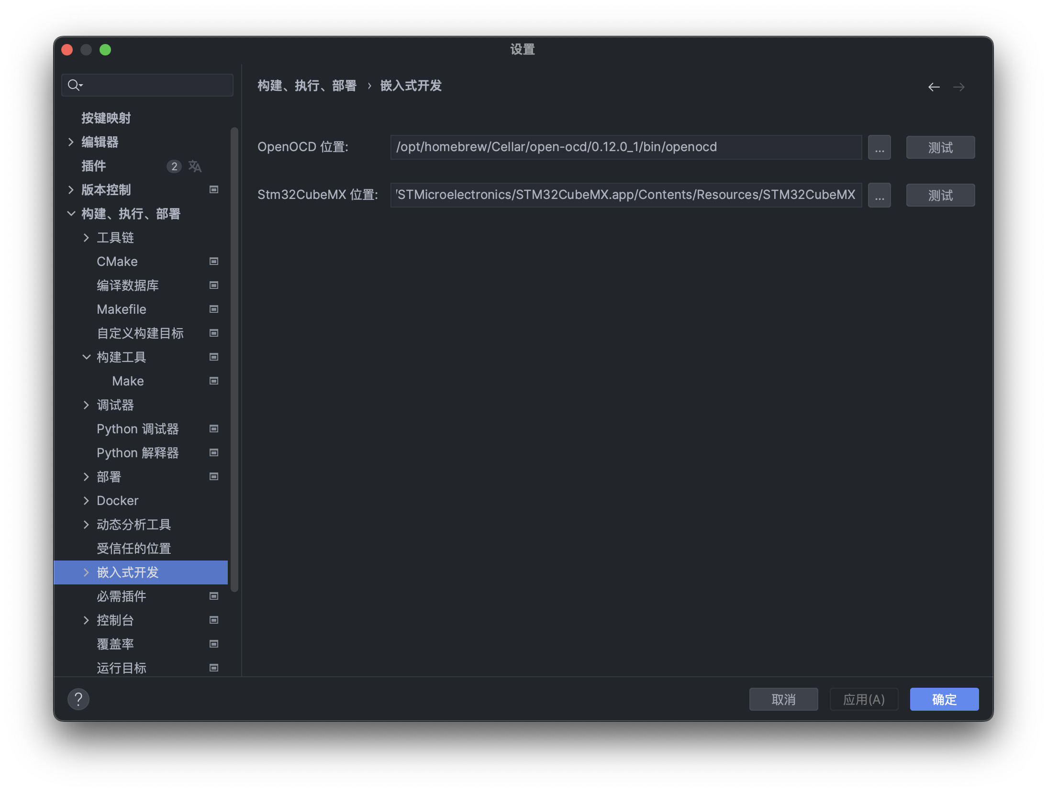Open the help question mark button
1047x792 pixels.
click(x=78, y=699)
